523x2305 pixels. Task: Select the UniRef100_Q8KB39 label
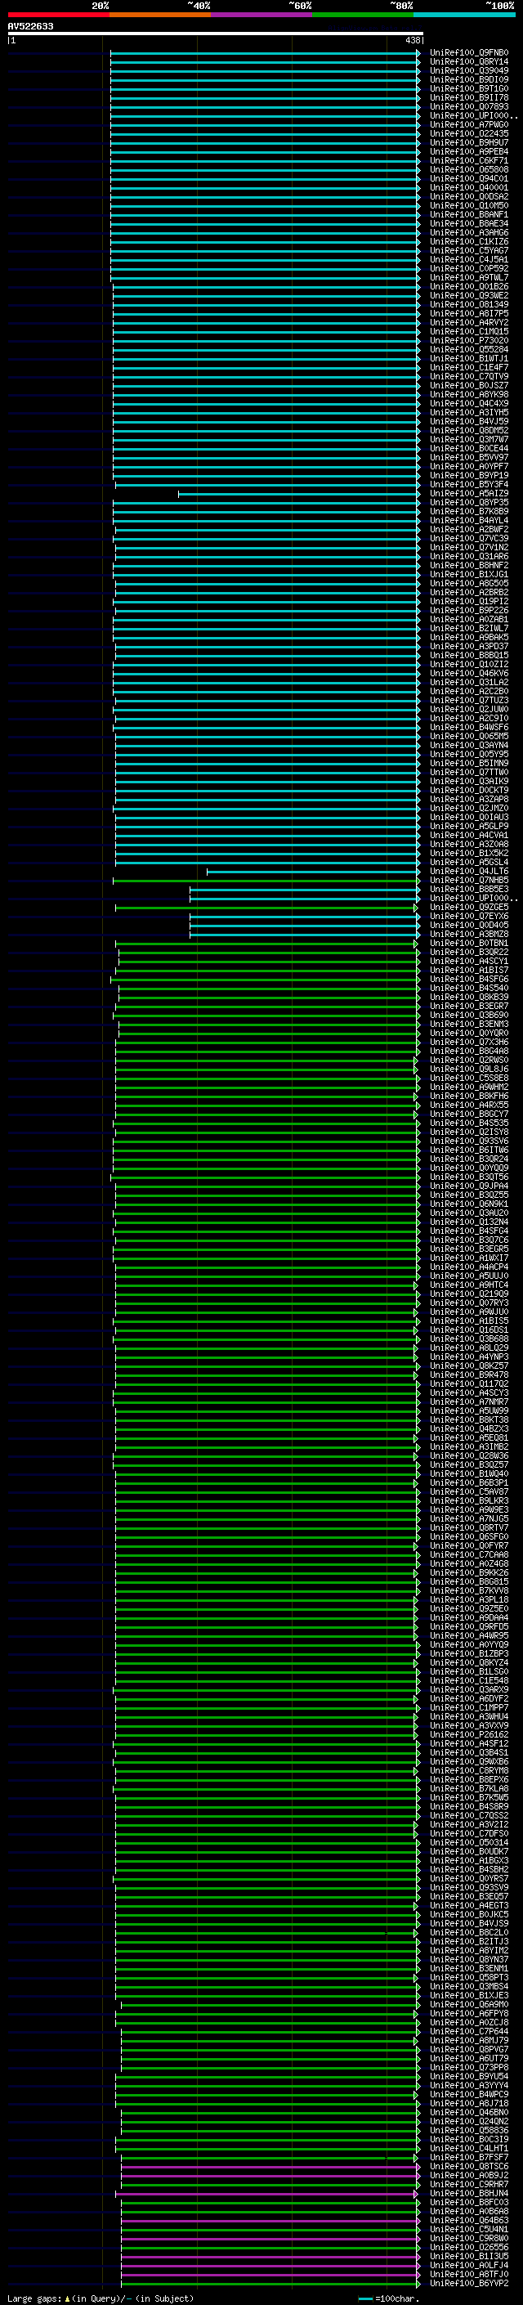[468, 998]
